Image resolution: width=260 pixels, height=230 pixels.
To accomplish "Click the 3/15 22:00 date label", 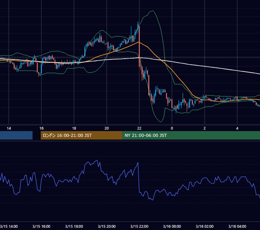I will pyautogui.click(x=139, y=226).
